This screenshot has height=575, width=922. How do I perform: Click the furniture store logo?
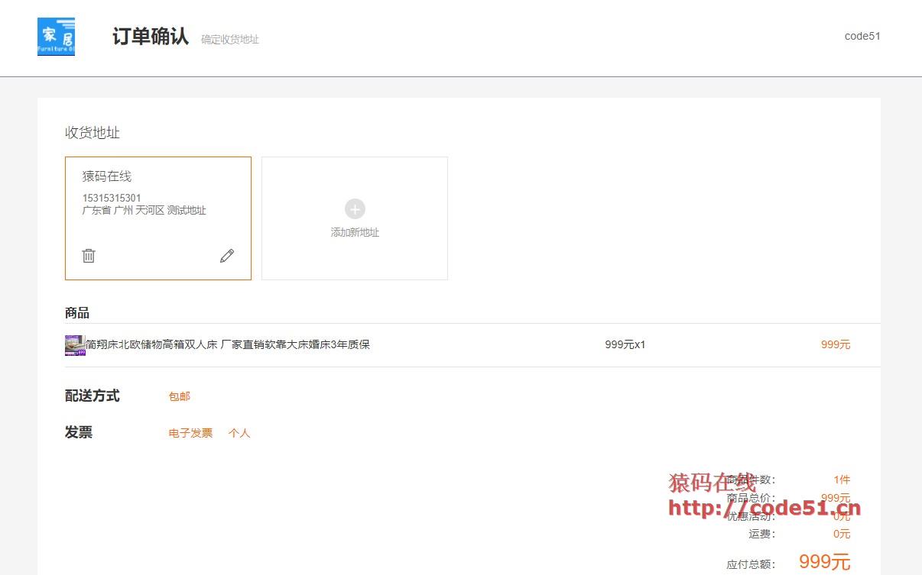[x=56, y=37]
